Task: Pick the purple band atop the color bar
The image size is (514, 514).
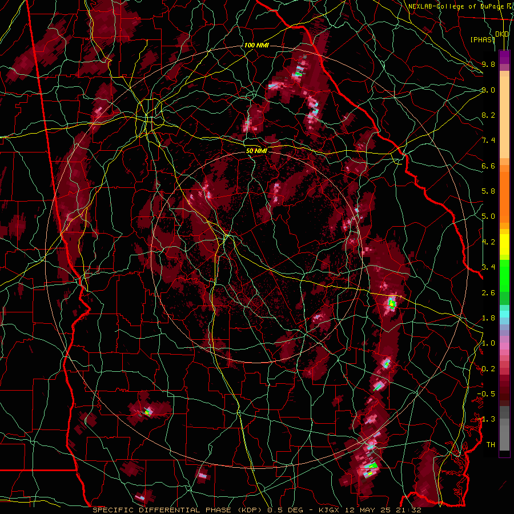Action: pyautogui.click(x=504, y=57)
